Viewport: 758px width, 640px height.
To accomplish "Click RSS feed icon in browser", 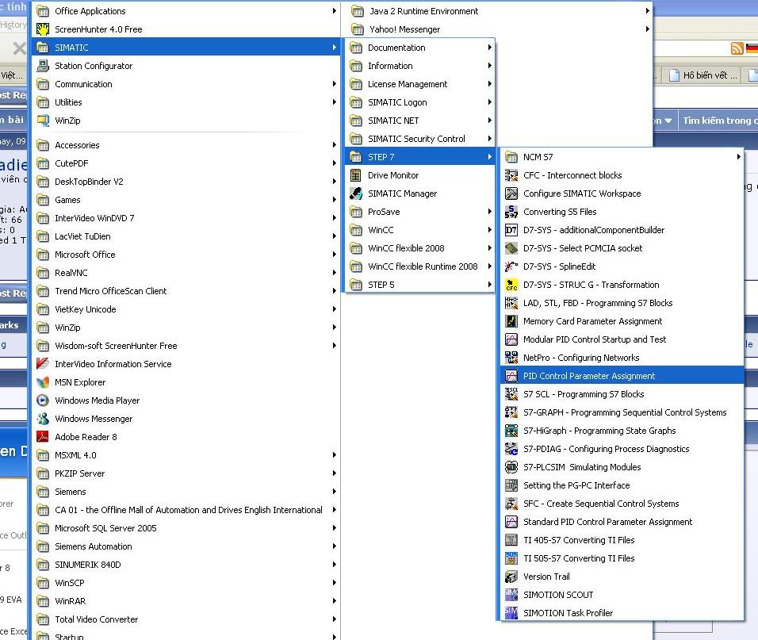I will pyautogui.click(x=737, y=48).
